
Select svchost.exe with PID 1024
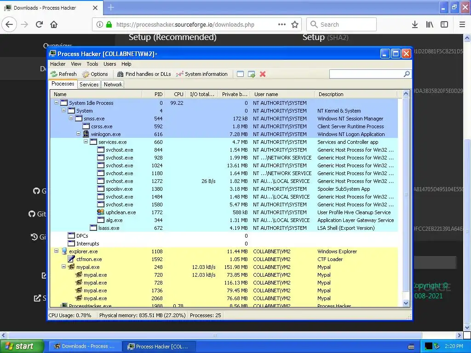[224, 165]
